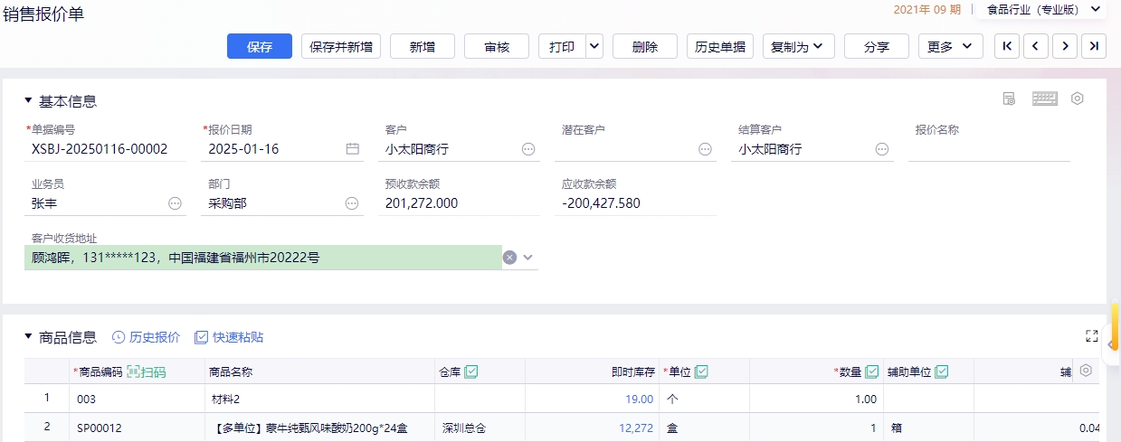Expand the 更多 dropdown menu
1121x442 pixels.
point(951,46)
